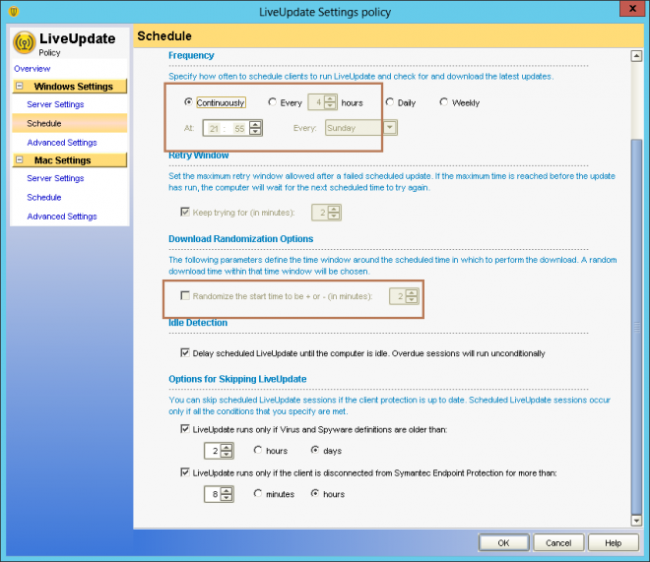Decrease definitions older than value
Viewport: 650px width, 562px height.
click(x=226, y=454)
